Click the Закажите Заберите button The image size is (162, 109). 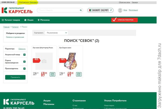(100, 10)
